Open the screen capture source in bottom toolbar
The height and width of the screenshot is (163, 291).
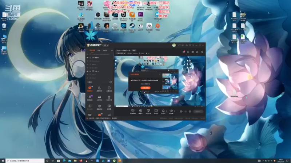point(133,111)
